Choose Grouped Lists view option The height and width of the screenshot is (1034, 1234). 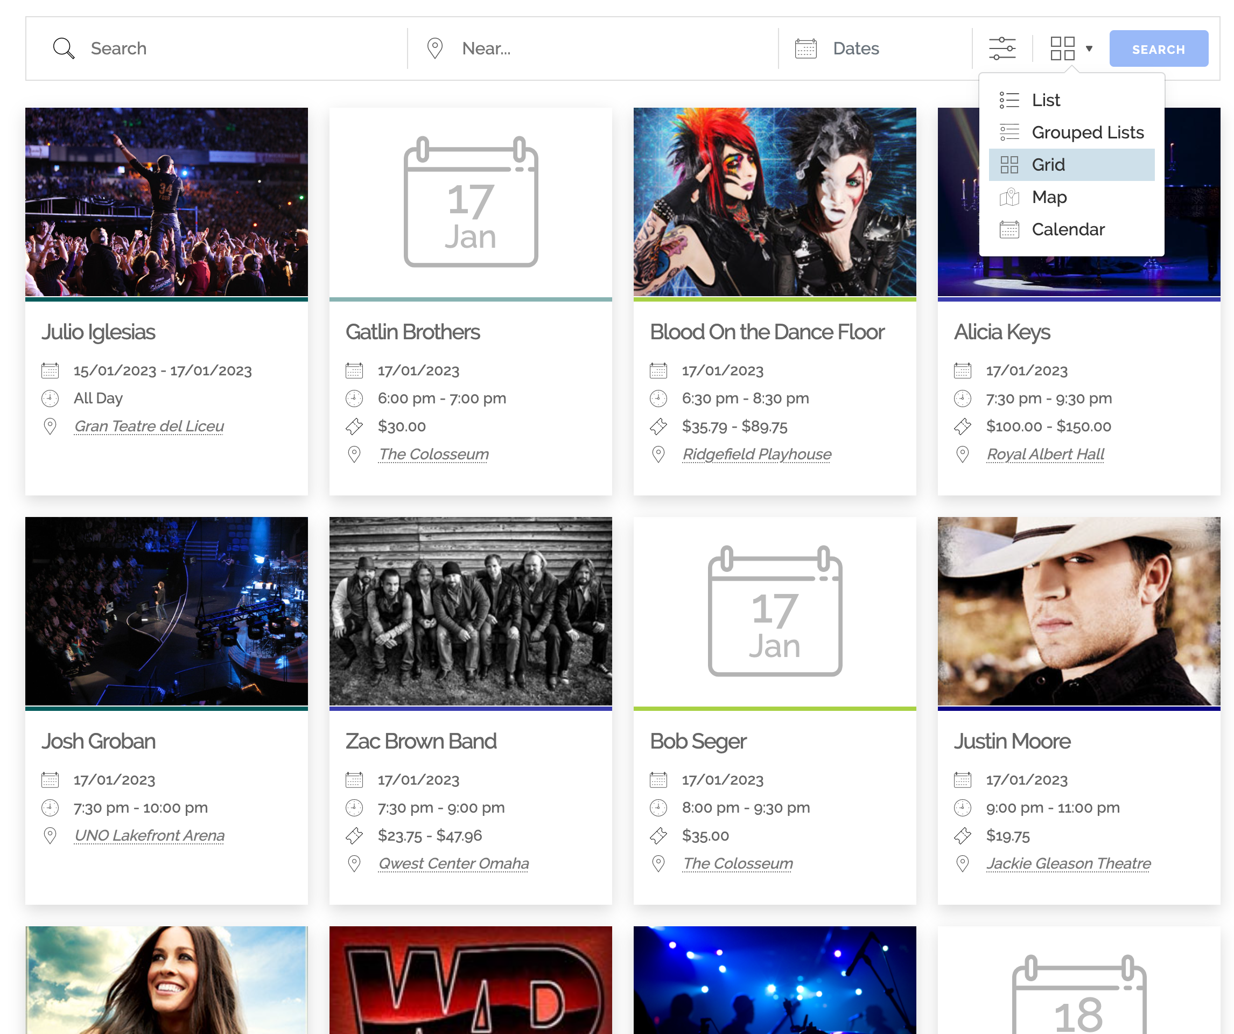[x=1087, y=132]
